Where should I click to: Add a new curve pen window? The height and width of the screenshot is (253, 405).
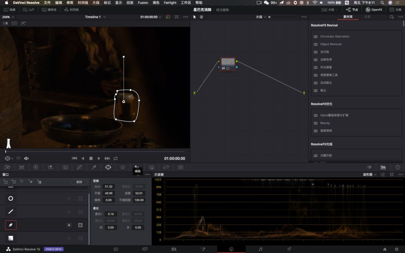[x=31, y=182]
